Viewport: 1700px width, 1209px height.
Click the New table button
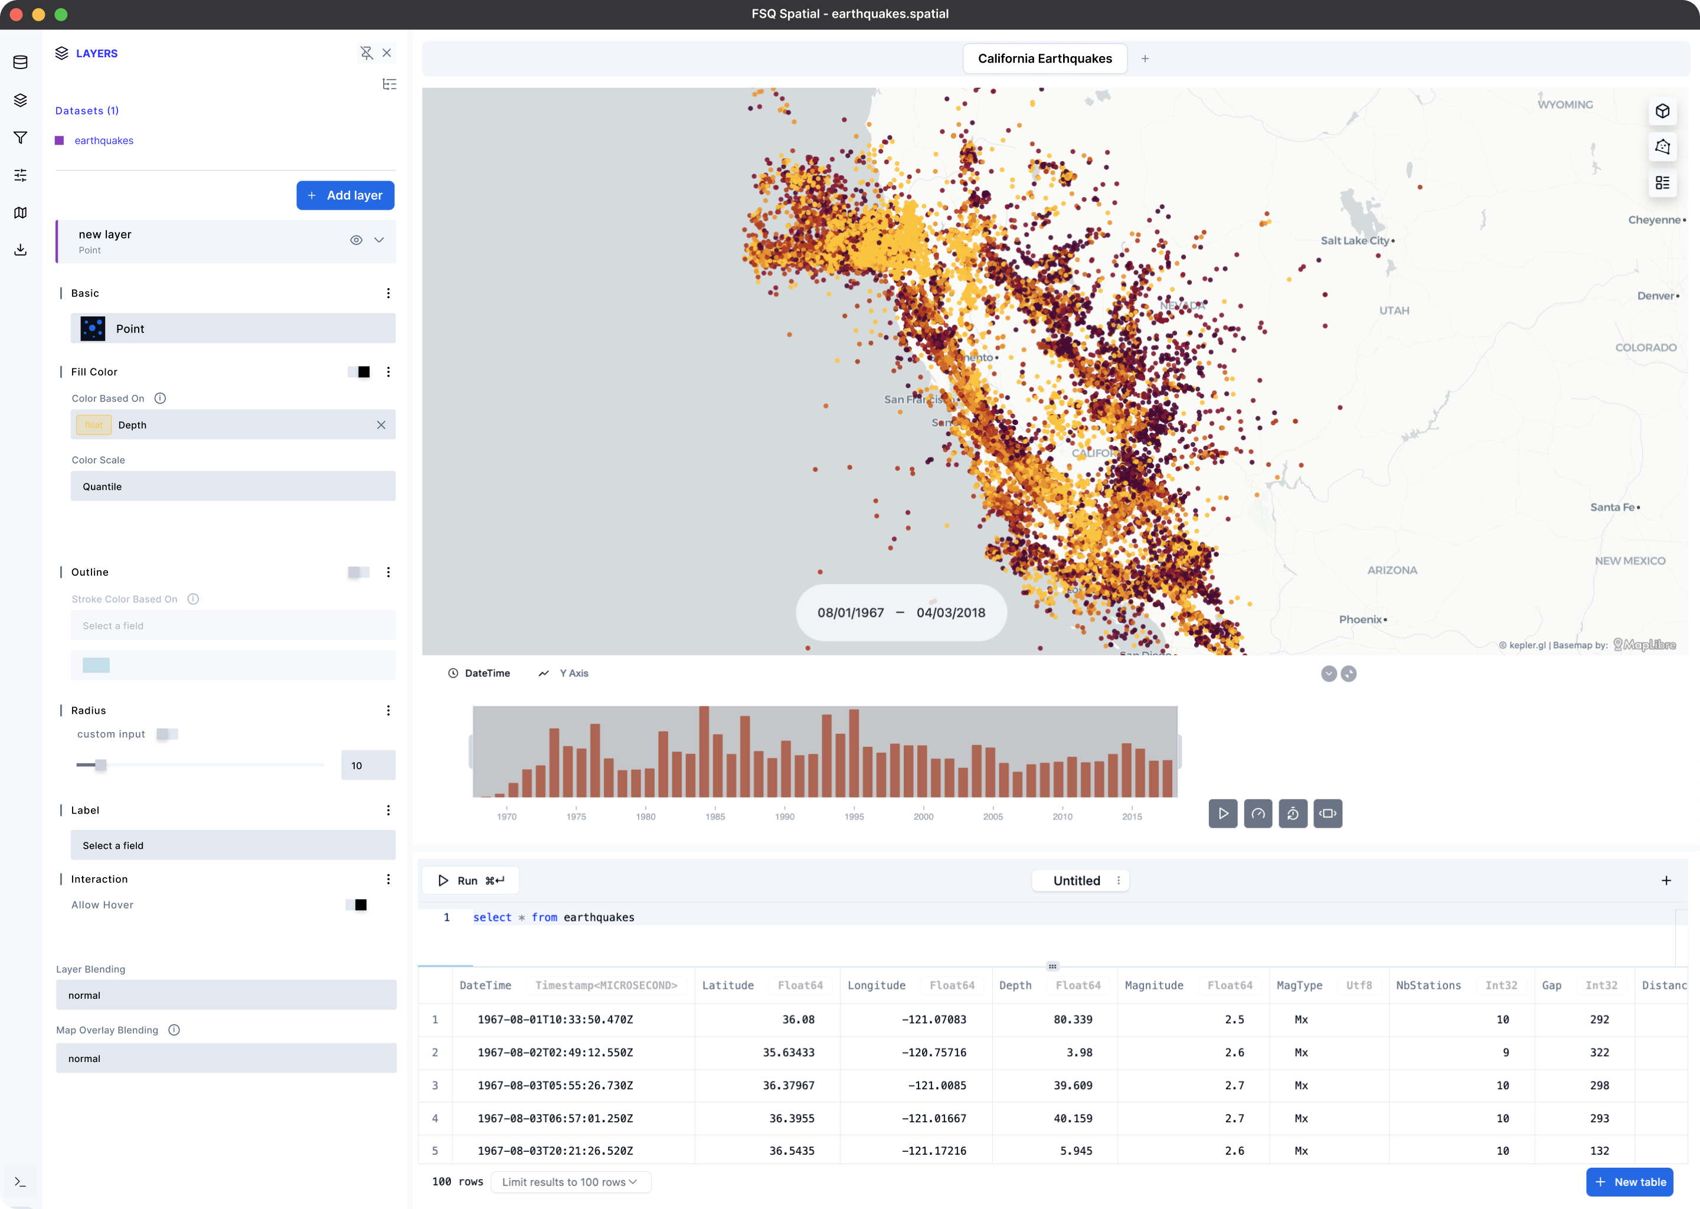[x=1629, y=1182]
